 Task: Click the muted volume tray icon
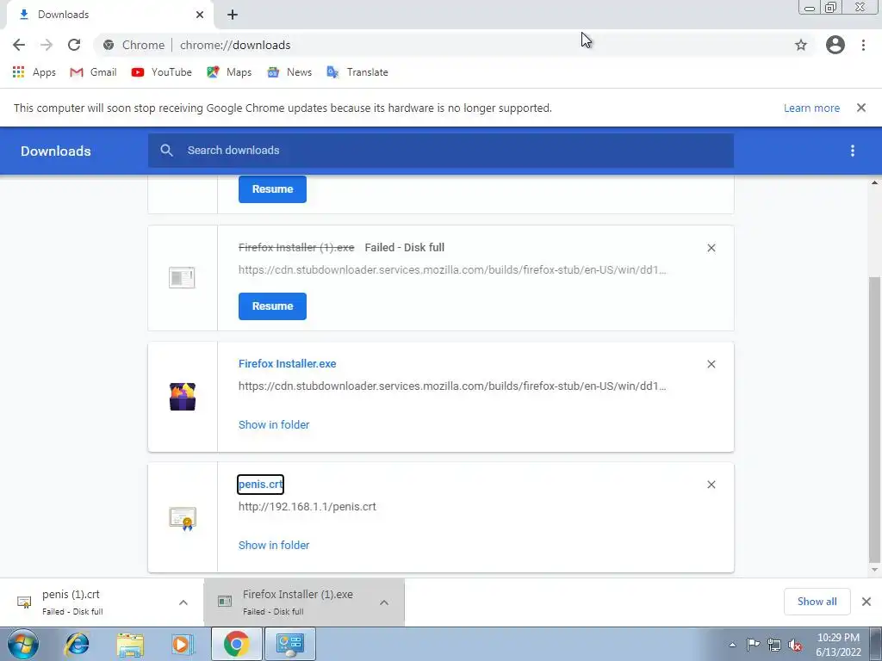(x=795, y=645)
